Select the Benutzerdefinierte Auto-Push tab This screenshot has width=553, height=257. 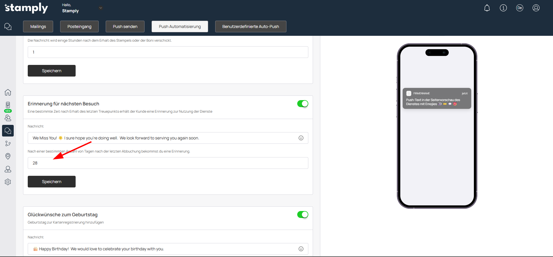click(x=251, y=26)
